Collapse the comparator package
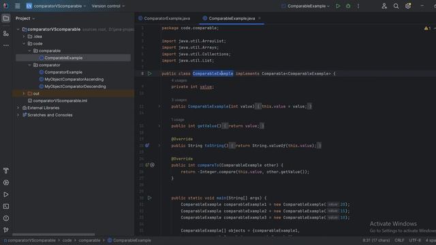Image resolution: width=436 pixels, height=245 pixels. [30, 65]
